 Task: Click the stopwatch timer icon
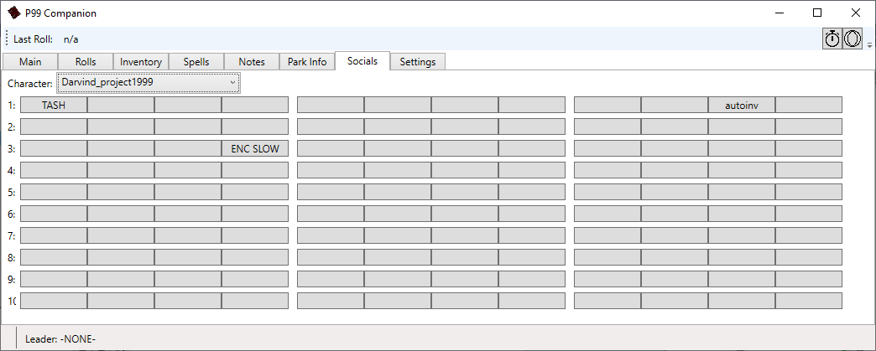pos(832,39)
